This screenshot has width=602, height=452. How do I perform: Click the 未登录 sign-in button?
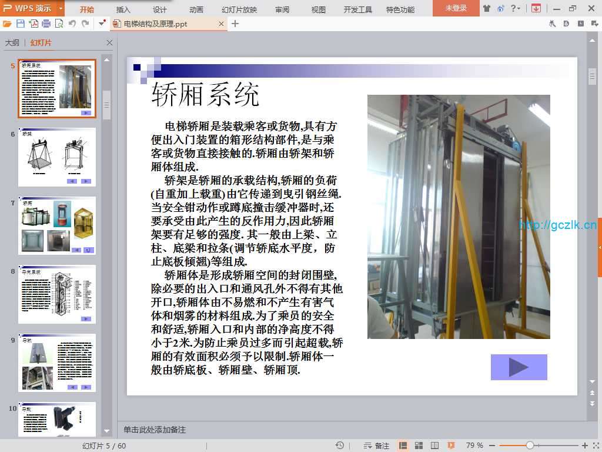pyautogui.click(x=456, y=8)
